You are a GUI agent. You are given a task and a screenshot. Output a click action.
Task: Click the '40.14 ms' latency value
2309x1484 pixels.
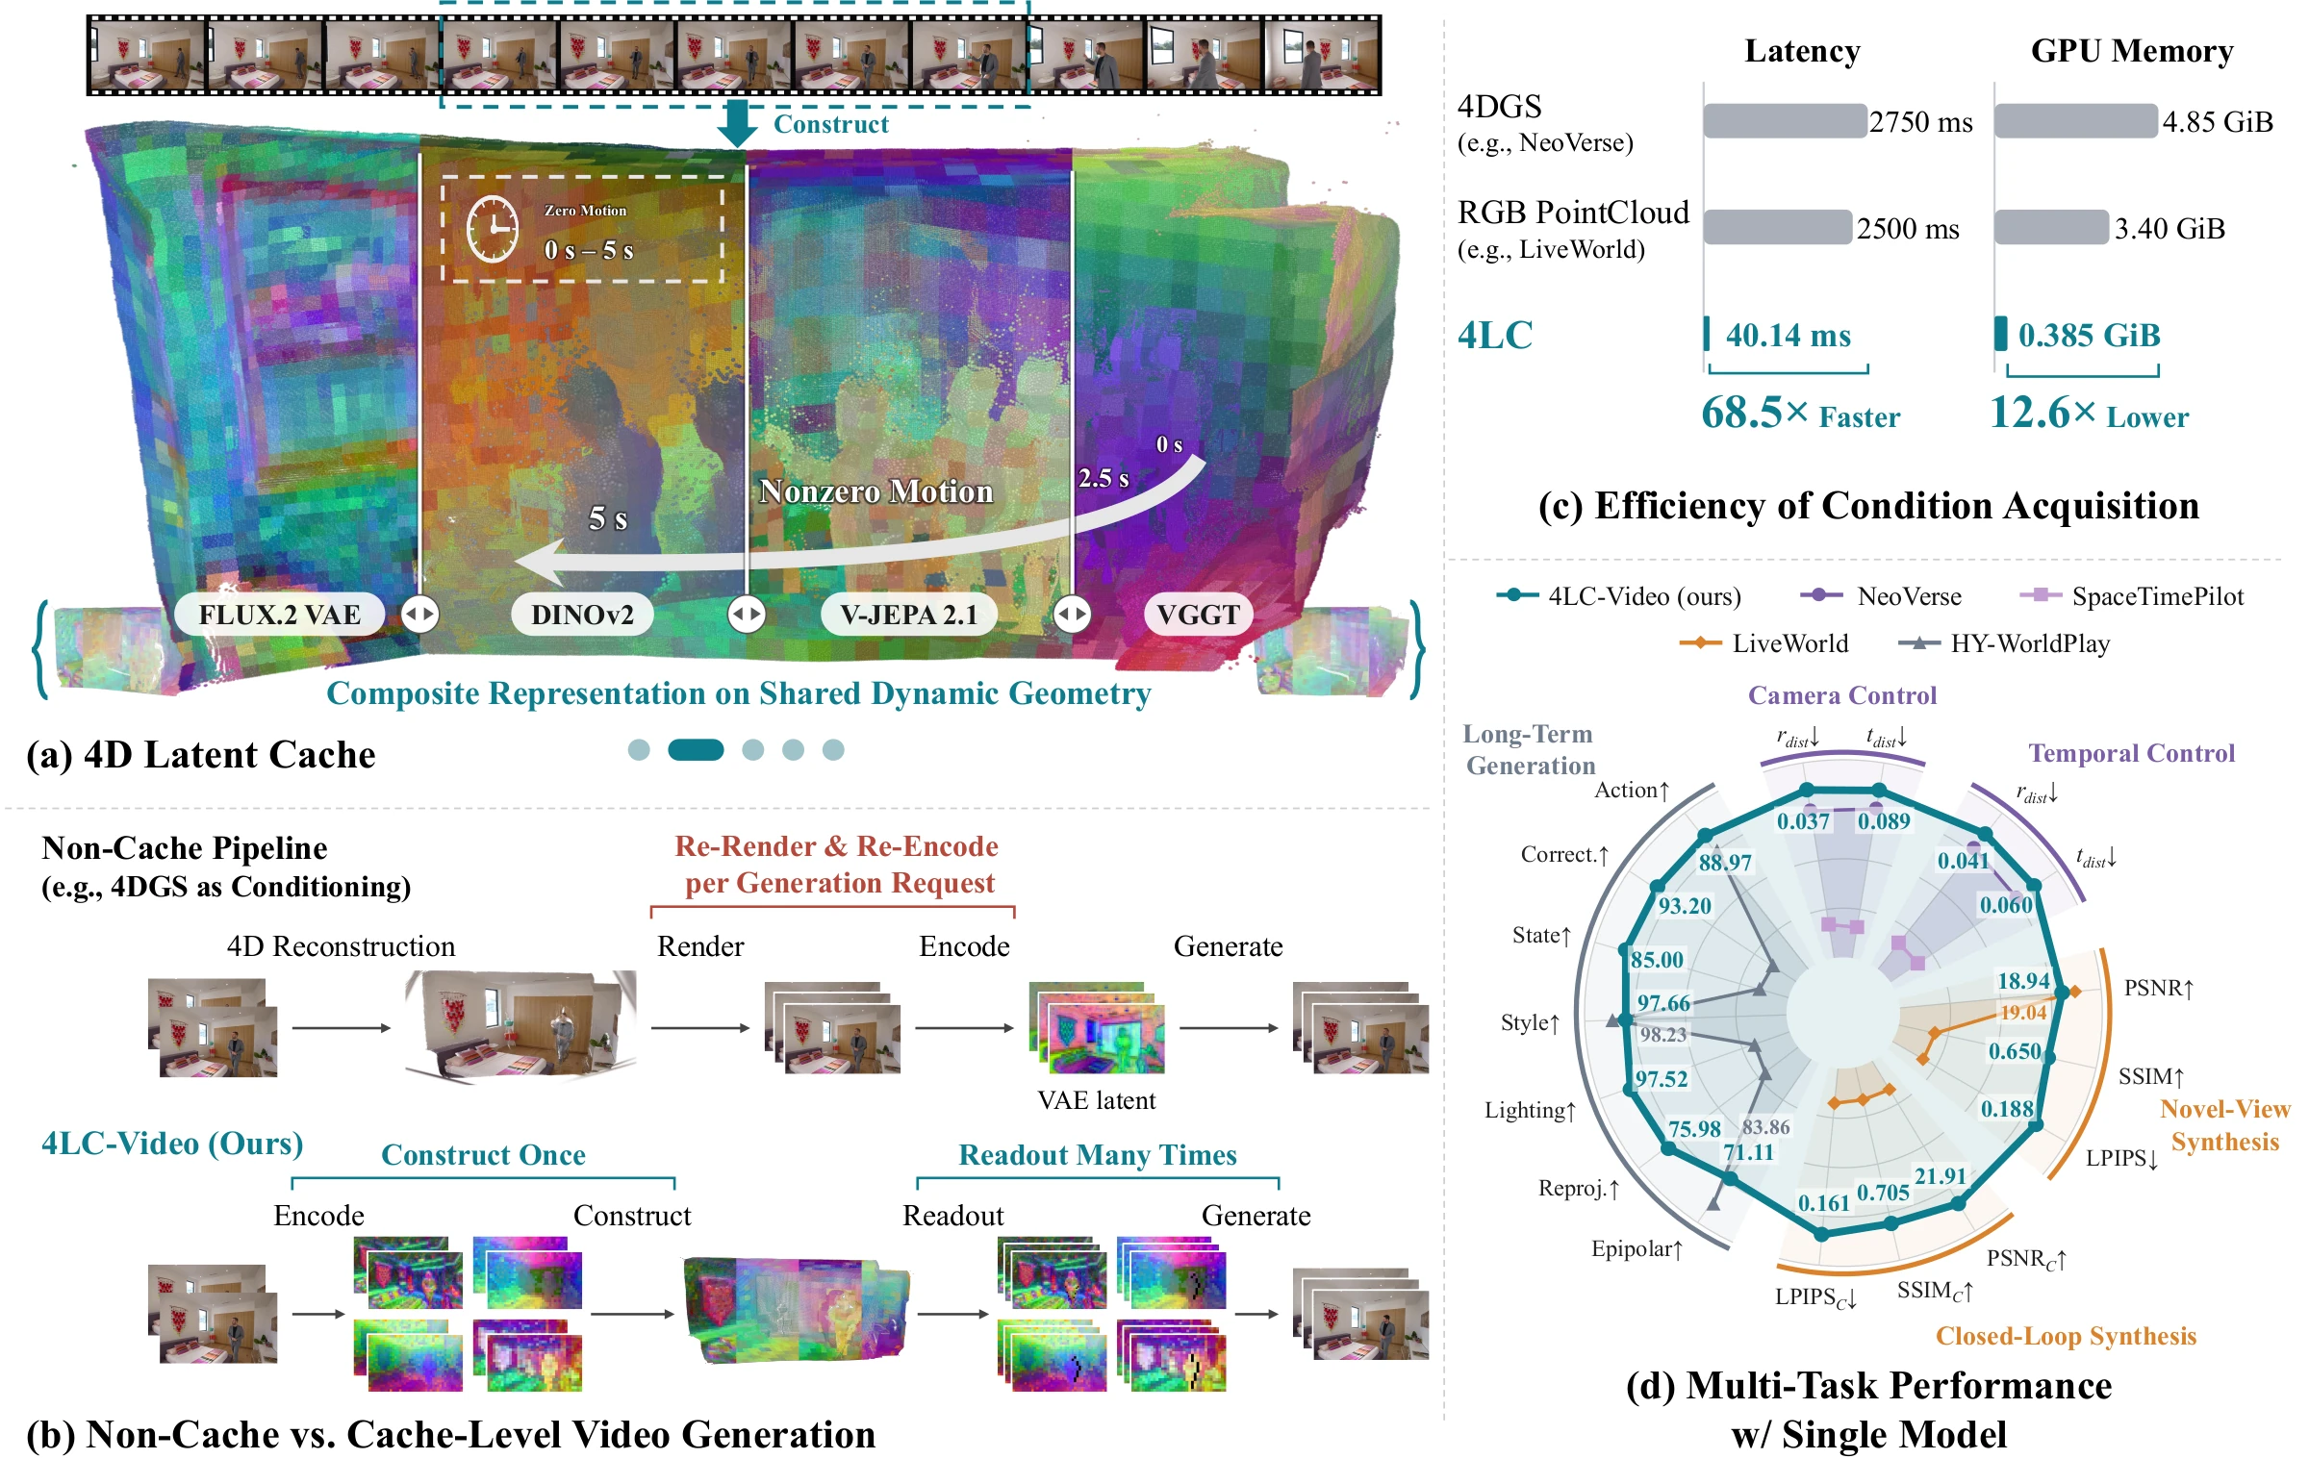point(1788,336)
